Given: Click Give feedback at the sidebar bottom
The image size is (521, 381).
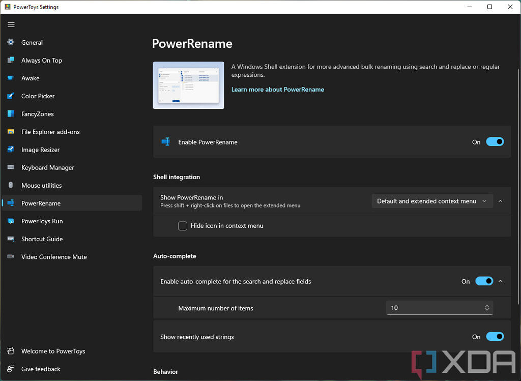Looking at the screenshot, I should [x=41, y=369].
